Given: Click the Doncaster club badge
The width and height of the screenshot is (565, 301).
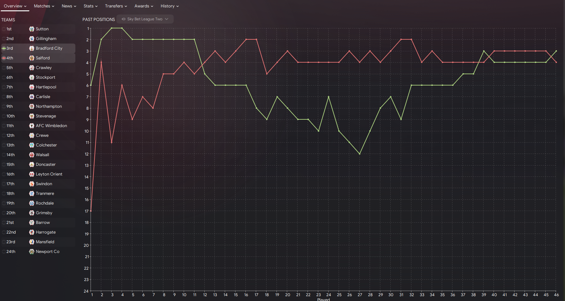Looking at the screenshot, I should (32, 165).
